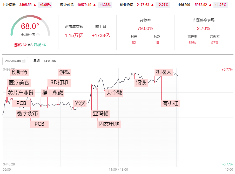Click the 有机硅 sector tag
This screenshot has height=174, width=235.
171,103
